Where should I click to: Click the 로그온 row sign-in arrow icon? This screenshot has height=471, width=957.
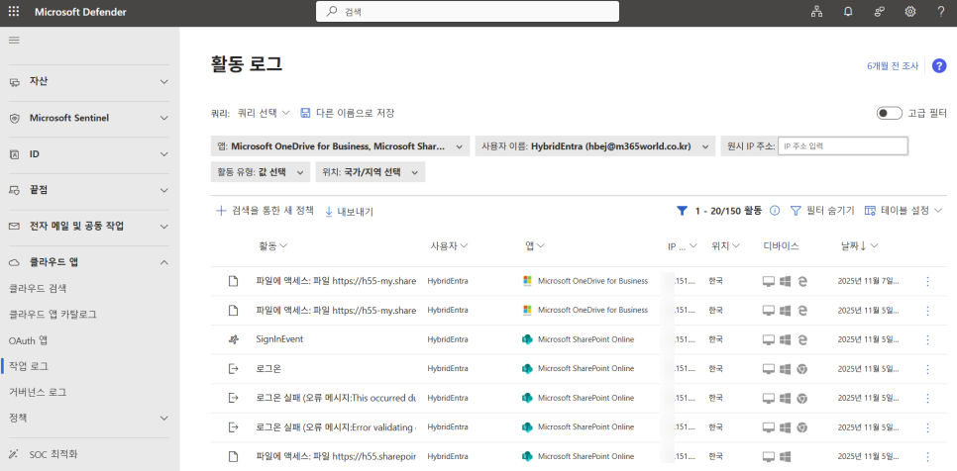pos(233,369)
